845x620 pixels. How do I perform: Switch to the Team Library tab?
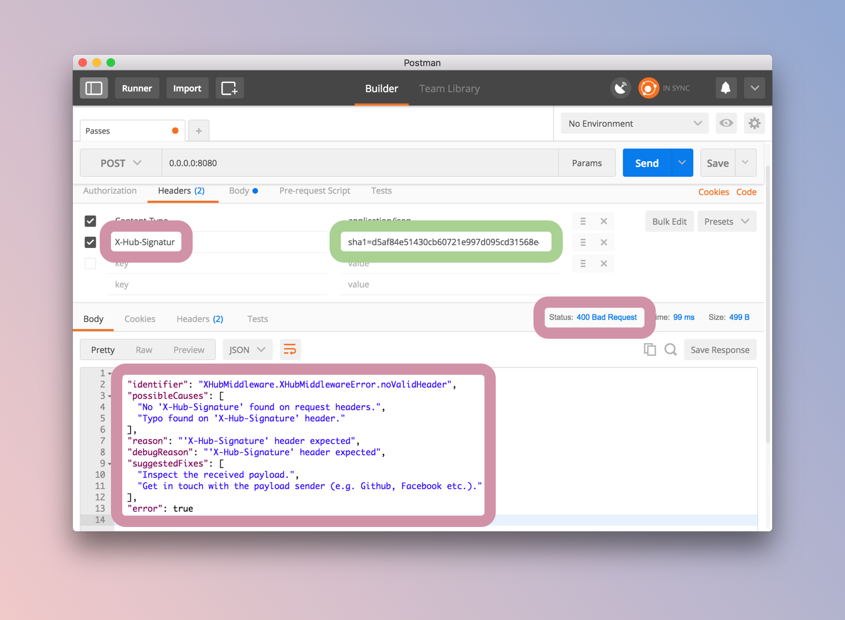click(450, 88)
